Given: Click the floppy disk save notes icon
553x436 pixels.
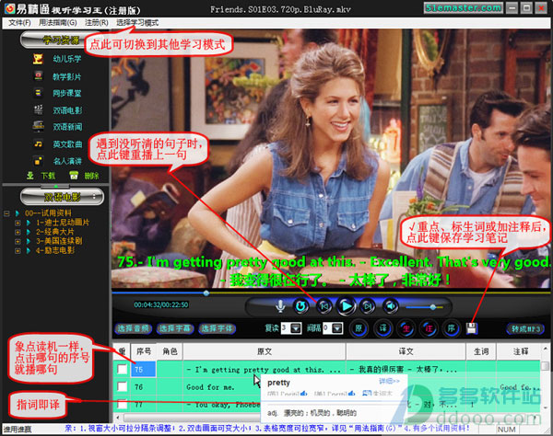Looking at the screenshot, I should coord(472,328).
